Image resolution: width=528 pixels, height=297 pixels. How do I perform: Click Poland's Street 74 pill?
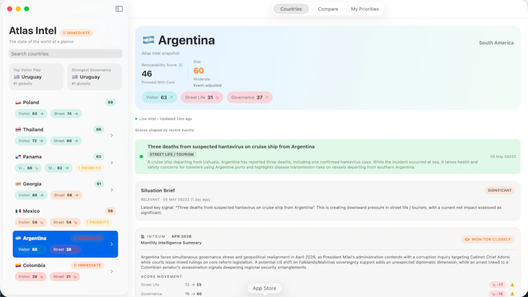point(66,114)
